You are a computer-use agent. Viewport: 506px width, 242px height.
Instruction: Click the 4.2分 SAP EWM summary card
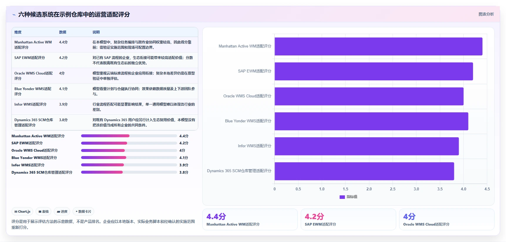point(348,219)
